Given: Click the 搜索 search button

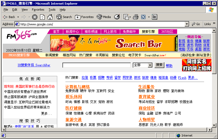Looking at the screenshot, I should 159,65.
